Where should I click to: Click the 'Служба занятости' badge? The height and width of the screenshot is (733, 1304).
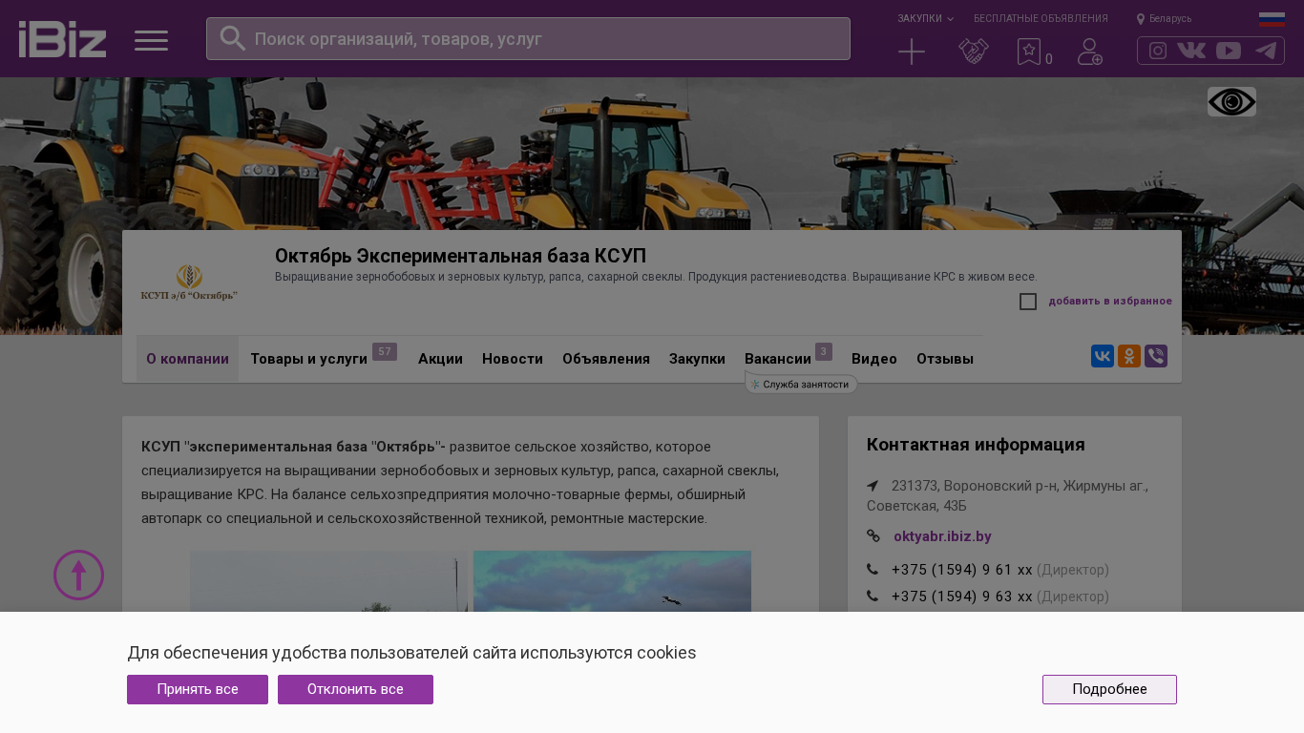801,384
